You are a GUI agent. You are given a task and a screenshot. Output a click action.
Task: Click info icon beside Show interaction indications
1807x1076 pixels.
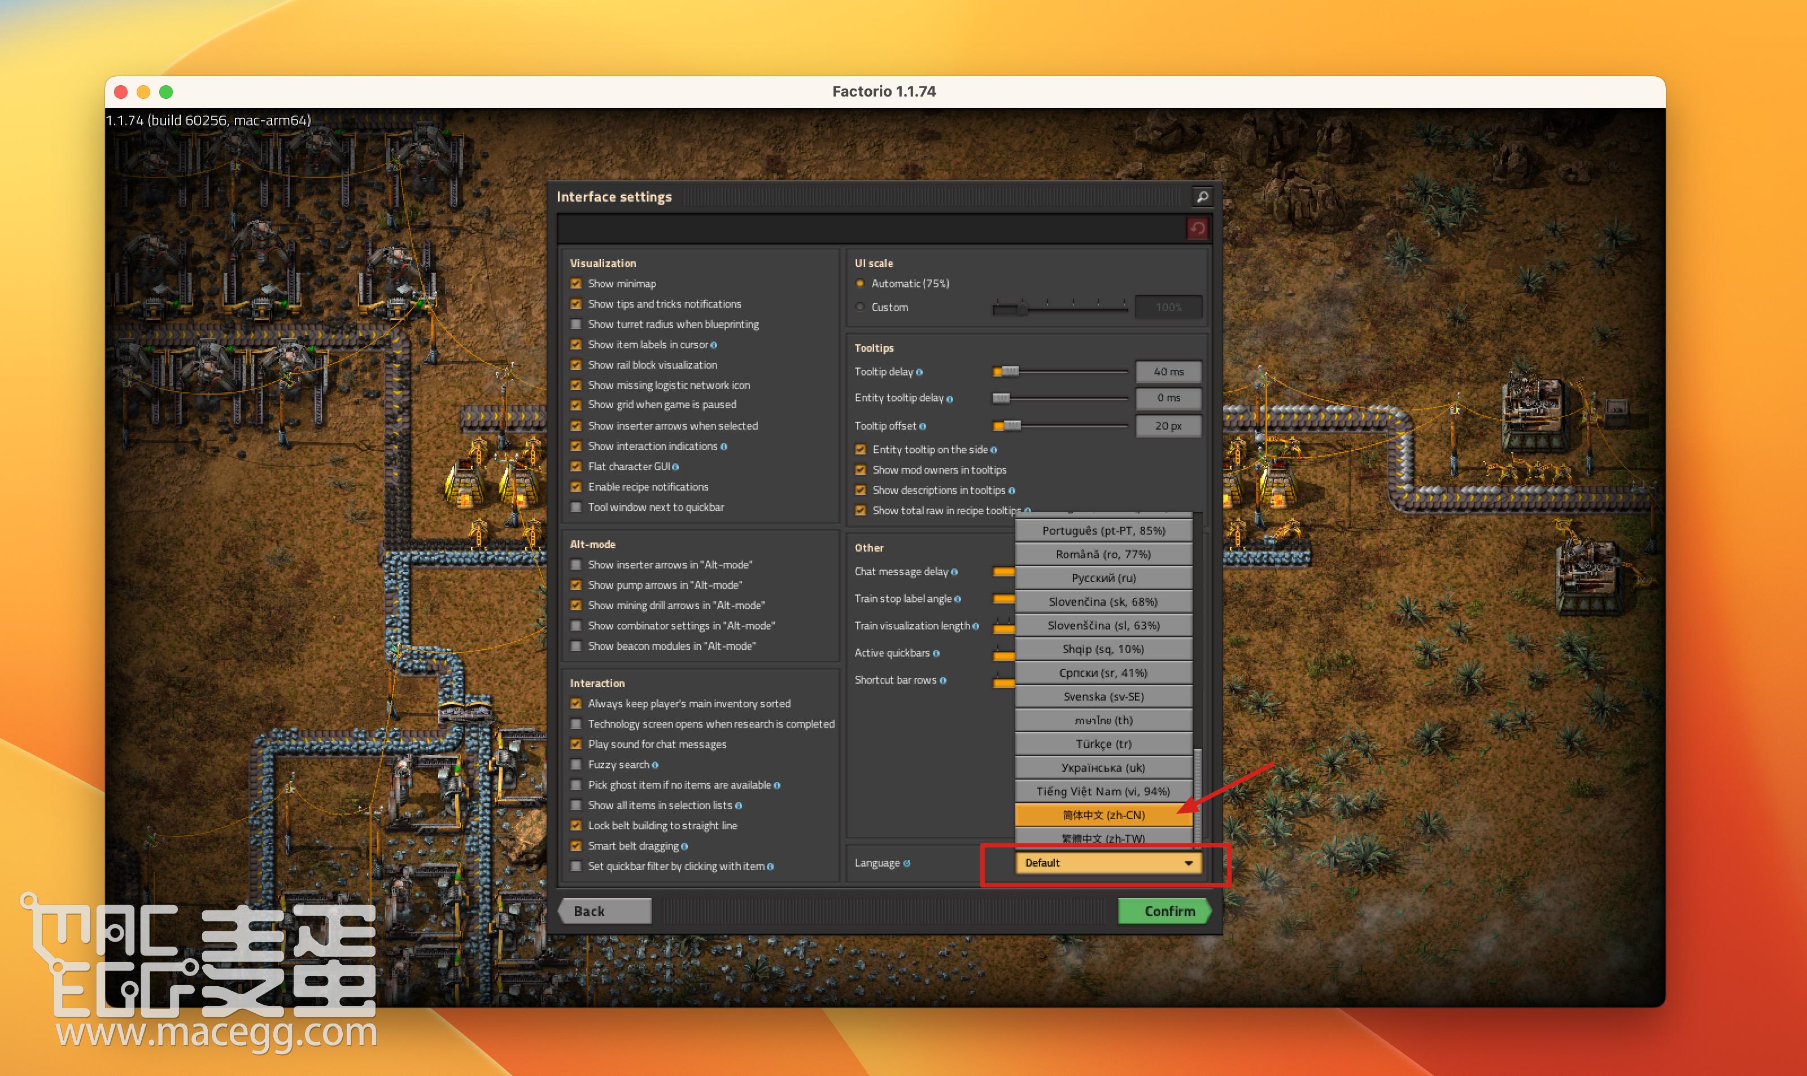(724, 447)
